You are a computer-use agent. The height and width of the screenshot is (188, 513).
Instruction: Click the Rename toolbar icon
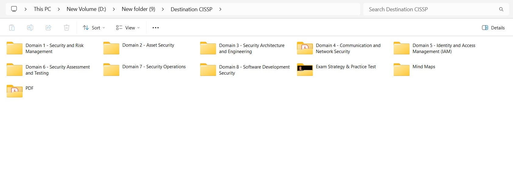[x=30, y=28]
